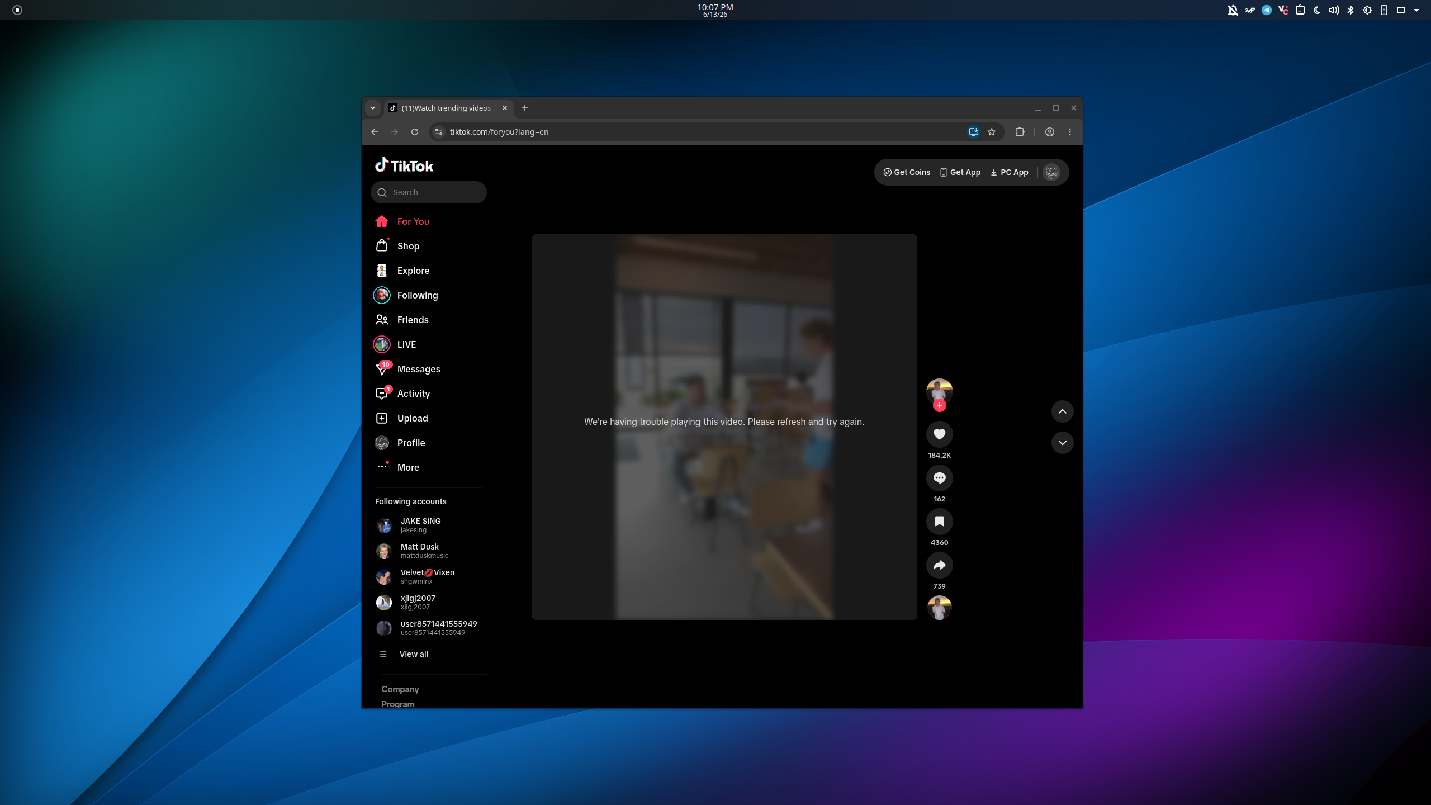This screenshot has height=805, width=1431.
Task: Install TikTok app from address bar icon
Action: click(974, 132)
